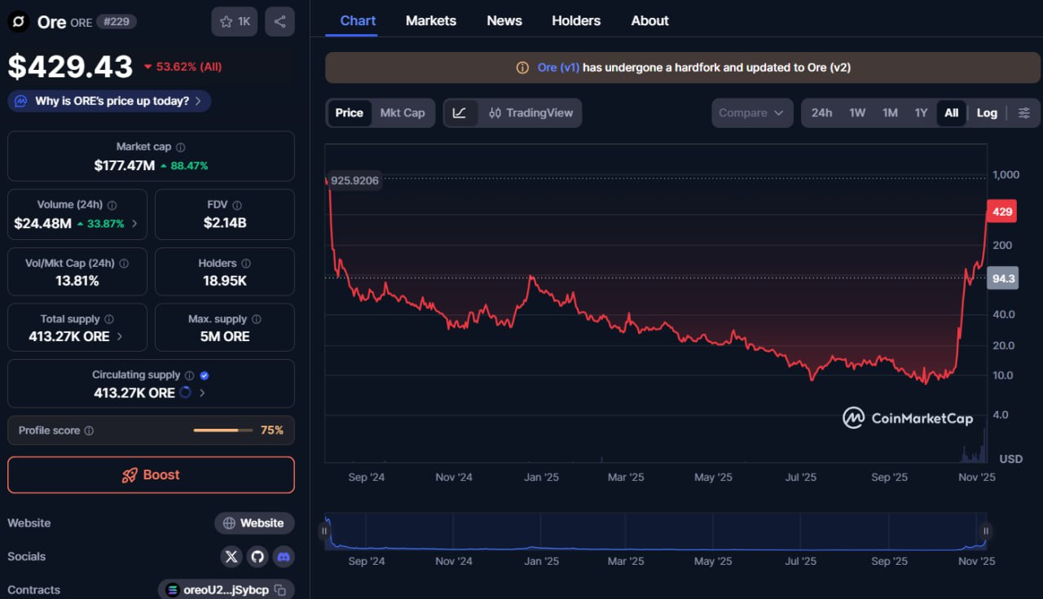Open chart settings sliders icon

1024,113
